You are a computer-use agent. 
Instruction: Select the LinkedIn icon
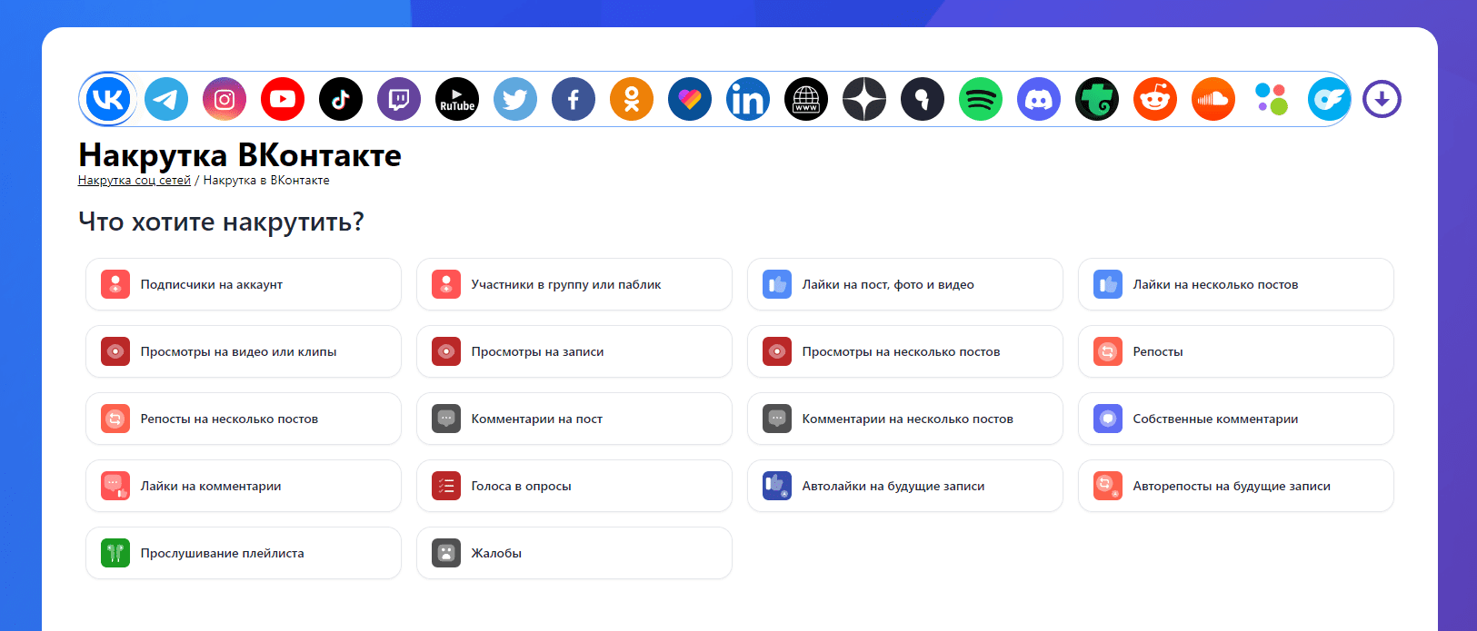click(x=748, y=99)
